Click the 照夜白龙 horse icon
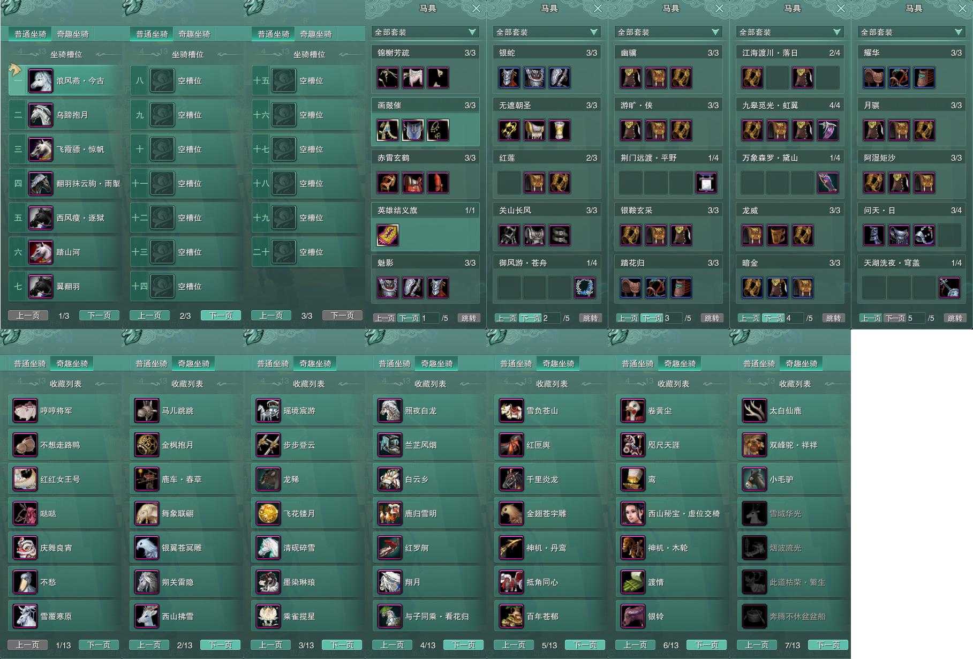 pos(390,411)
